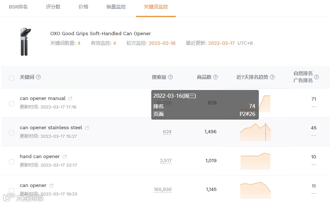Click the last-updated date 2022-03-17
Image resolution: width=330 pixels, height=204 pixels.
(221, 43)
